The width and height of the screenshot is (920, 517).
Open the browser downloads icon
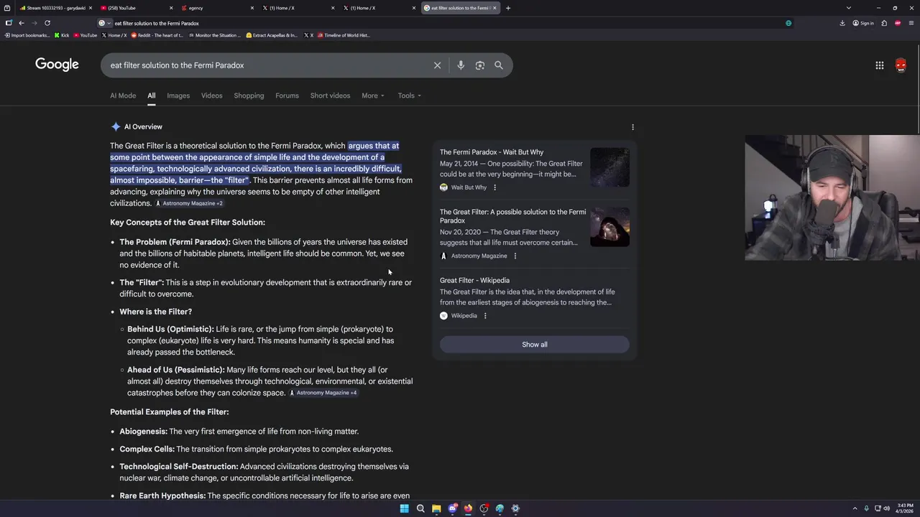(x=842, y=23)
